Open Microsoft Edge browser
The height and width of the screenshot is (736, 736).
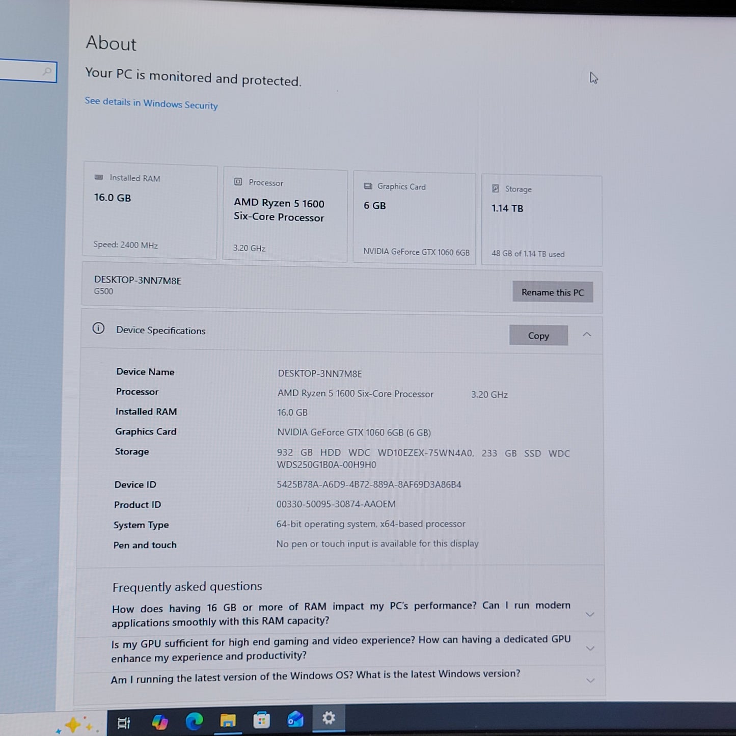tap(194, 721)
